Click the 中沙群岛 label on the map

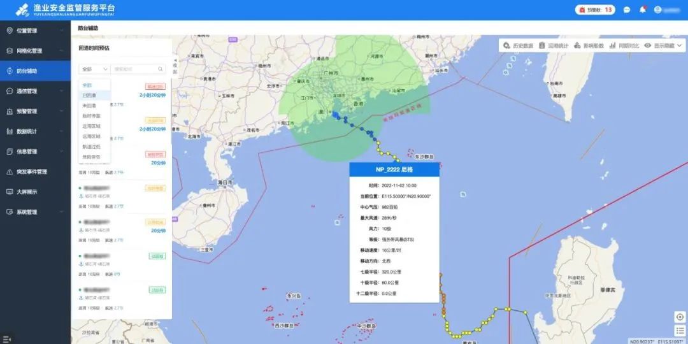366,326
